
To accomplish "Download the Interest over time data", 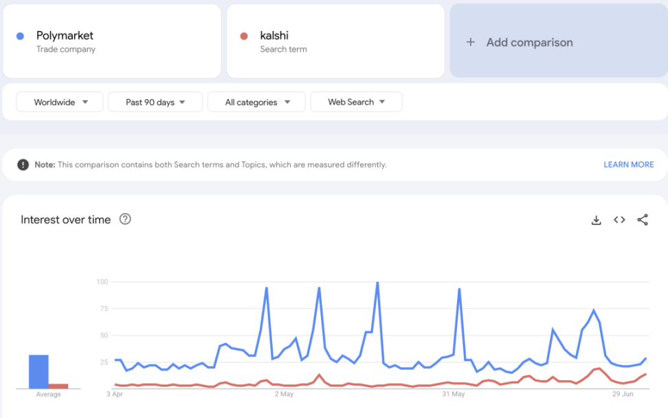I will pyautogui.click(x=596, y=220).
